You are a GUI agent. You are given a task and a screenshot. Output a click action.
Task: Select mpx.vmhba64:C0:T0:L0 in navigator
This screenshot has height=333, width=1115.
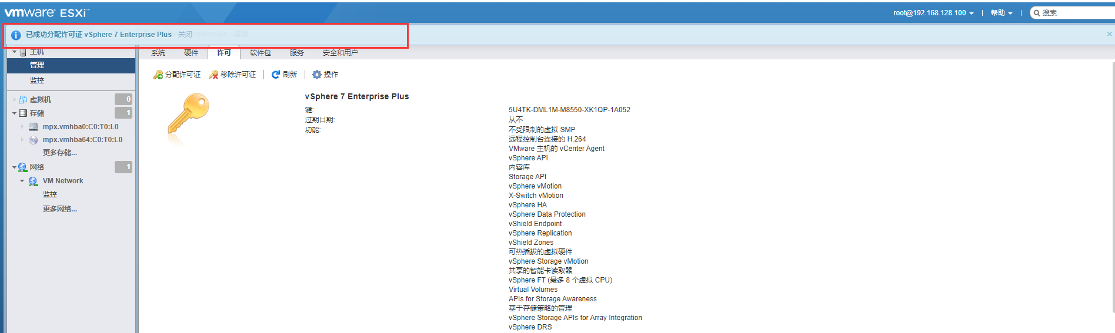tap(82, 140)
